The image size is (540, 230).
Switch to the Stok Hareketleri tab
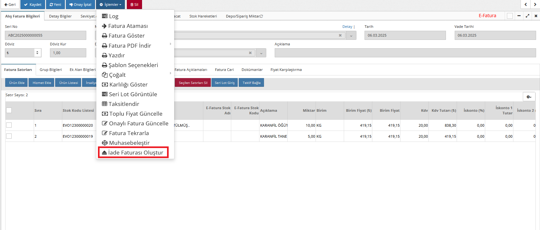(x=203, y=16)
